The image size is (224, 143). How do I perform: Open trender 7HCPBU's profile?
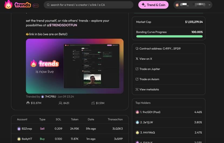[50, 97]
